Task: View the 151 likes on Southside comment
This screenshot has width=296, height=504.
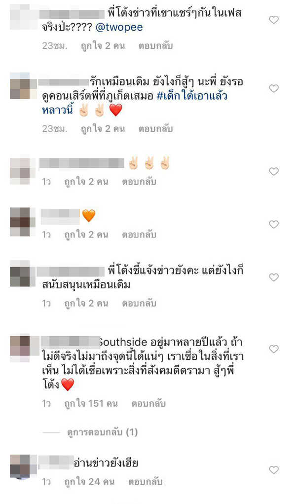Action: (91, 403)
